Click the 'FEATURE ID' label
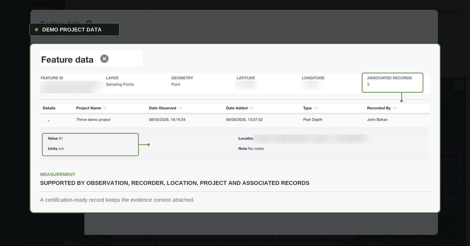The image size is (470, 246). tap(52, 78)
